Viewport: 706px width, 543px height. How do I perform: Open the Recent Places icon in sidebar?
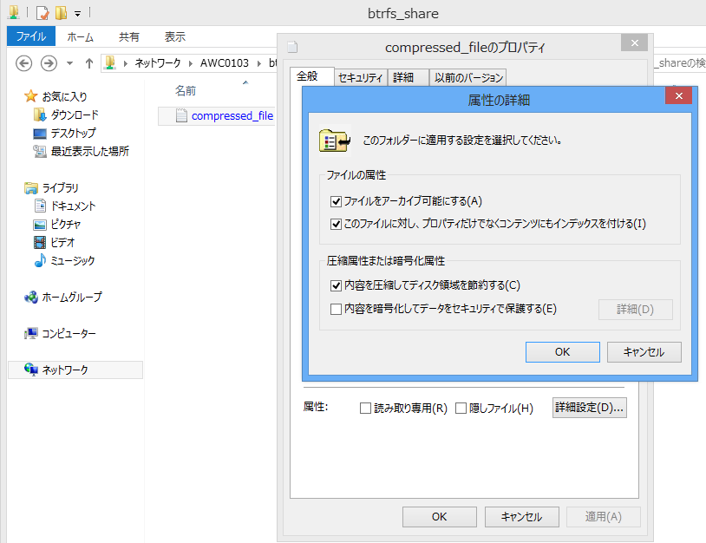pos(39,151)
